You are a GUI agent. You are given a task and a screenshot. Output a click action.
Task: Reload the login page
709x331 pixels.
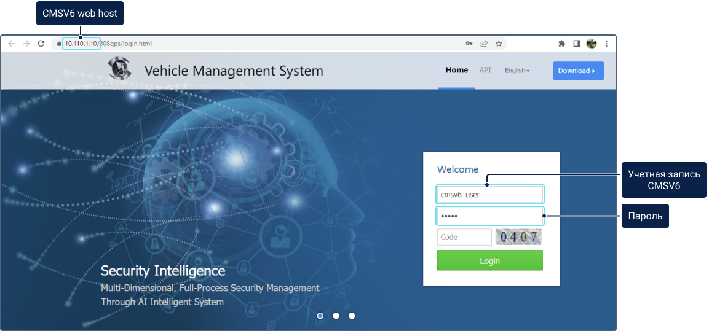click(41, 44)
